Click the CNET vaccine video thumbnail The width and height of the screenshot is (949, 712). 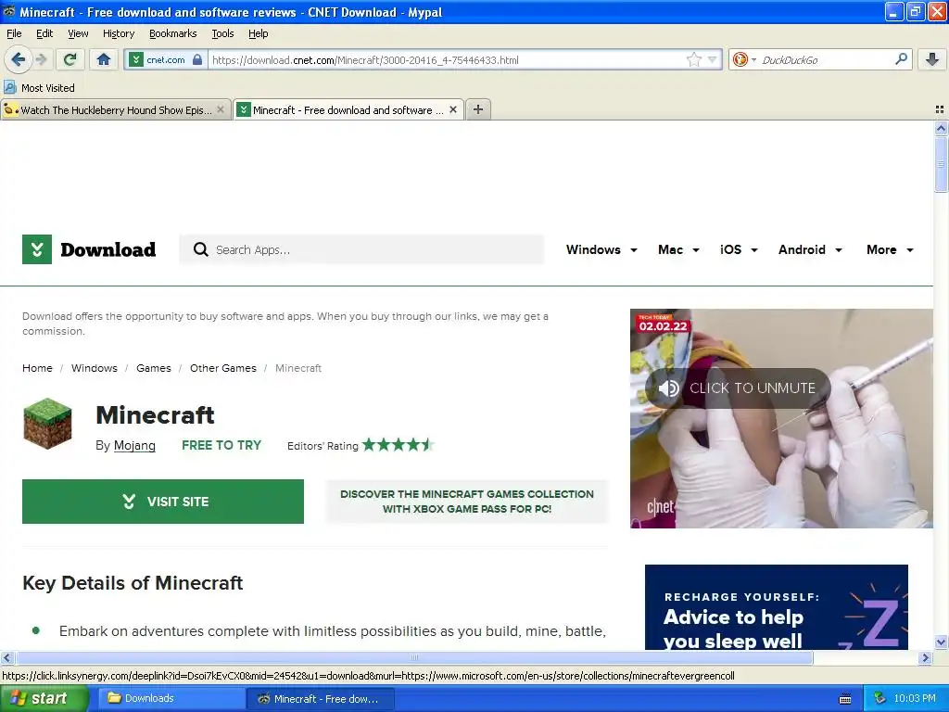point(781,418)
